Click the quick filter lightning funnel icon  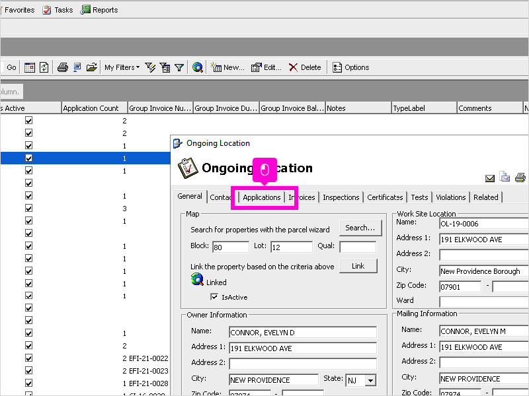150,67
